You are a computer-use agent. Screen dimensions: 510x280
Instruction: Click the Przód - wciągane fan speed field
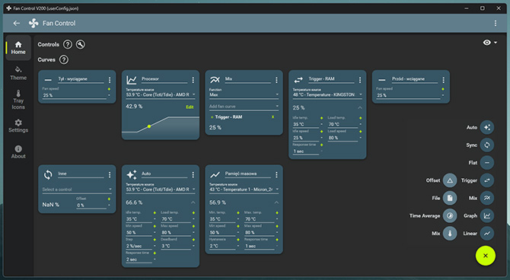click(x=408, y=95)
